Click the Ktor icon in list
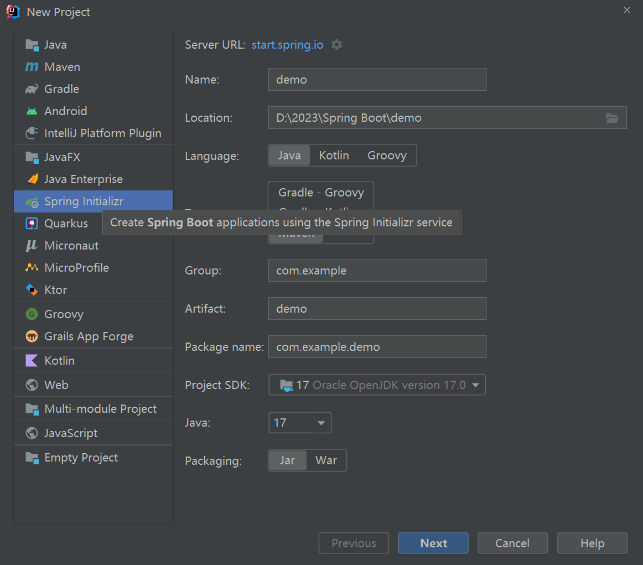Viewport: 643px width, 565px height. 32,290
